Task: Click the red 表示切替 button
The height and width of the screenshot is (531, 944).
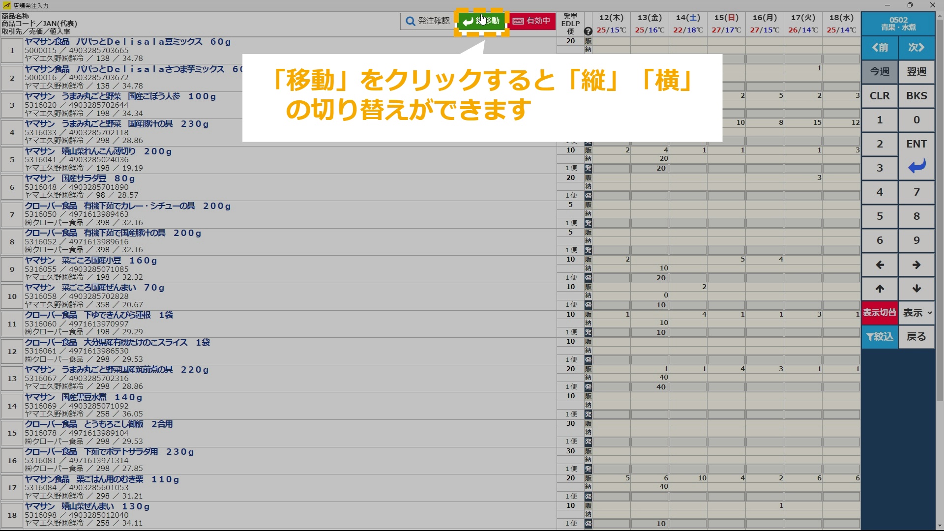Action: click(880, 313)
